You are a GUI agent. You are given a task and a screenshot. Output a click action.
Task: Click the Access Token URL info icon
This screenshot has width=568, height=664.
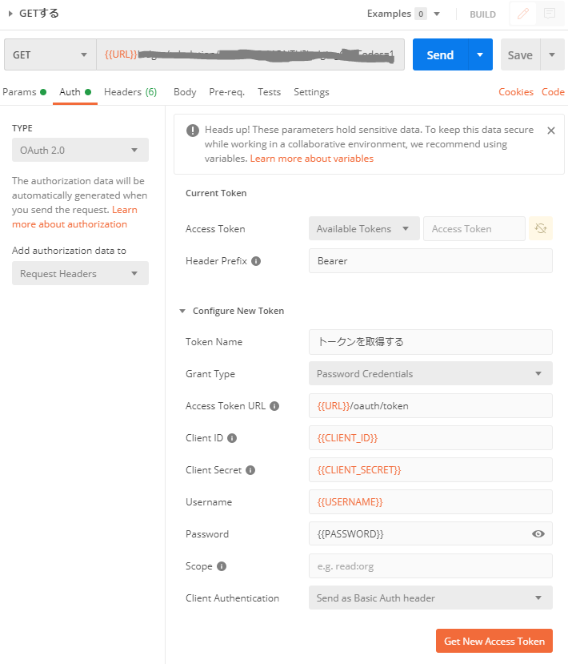(x=274, y=406)
